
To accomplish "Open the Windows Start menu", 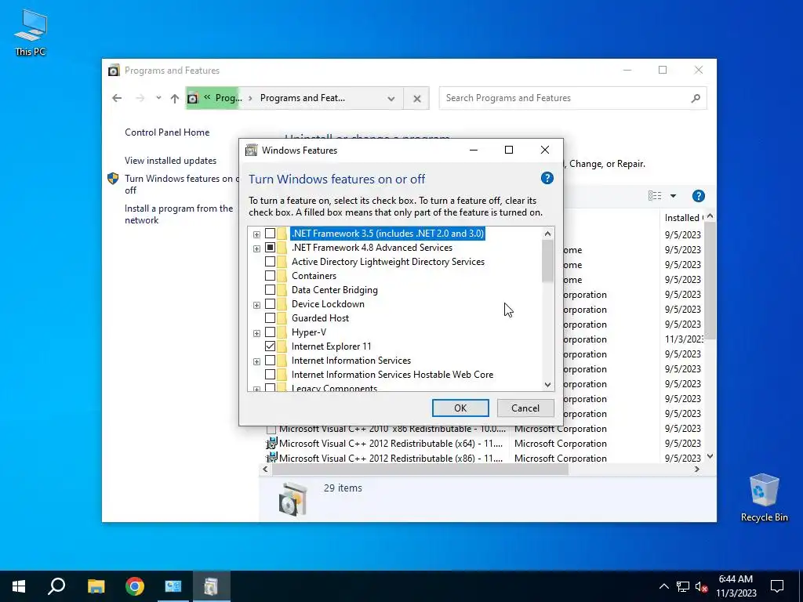I will [x=19, y=586].
